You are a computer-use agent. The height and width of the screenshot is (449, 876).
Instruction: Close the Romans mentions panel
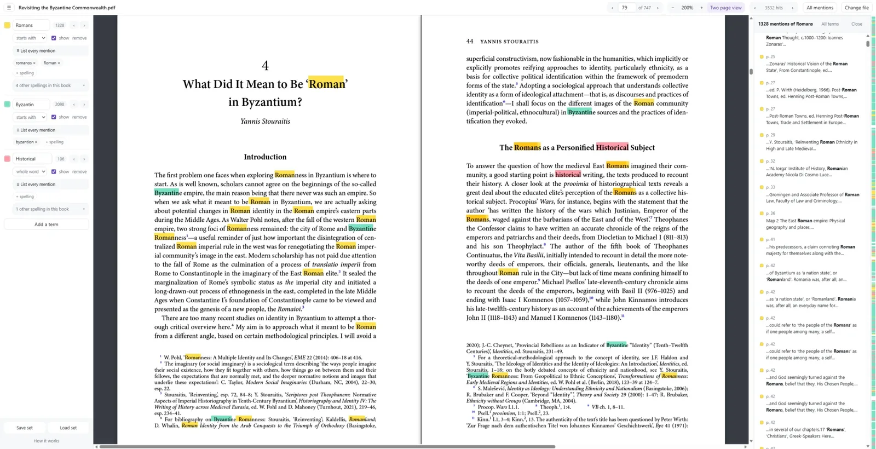856,24
